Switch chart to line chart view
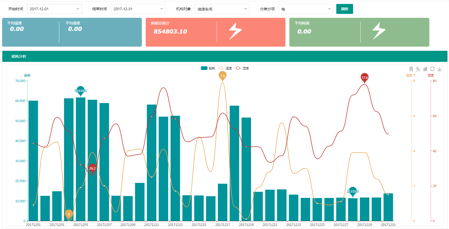 [x=418, y=69]
